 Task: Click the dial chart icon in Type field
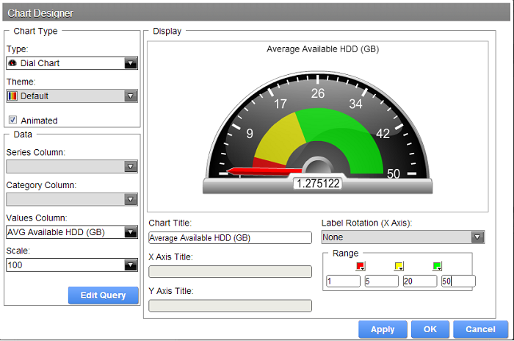click(12, 62)
